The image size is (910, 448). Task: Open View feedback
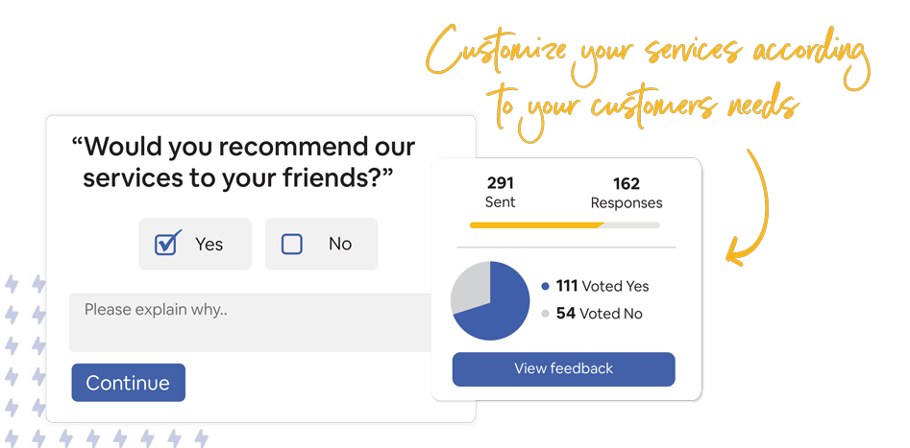tap(563, 368)
